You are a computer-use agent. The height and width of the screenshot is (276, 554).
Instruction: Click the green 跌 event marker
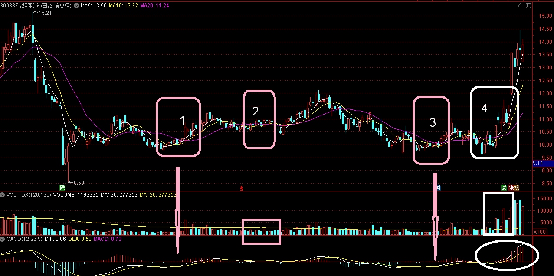point(62,187)
